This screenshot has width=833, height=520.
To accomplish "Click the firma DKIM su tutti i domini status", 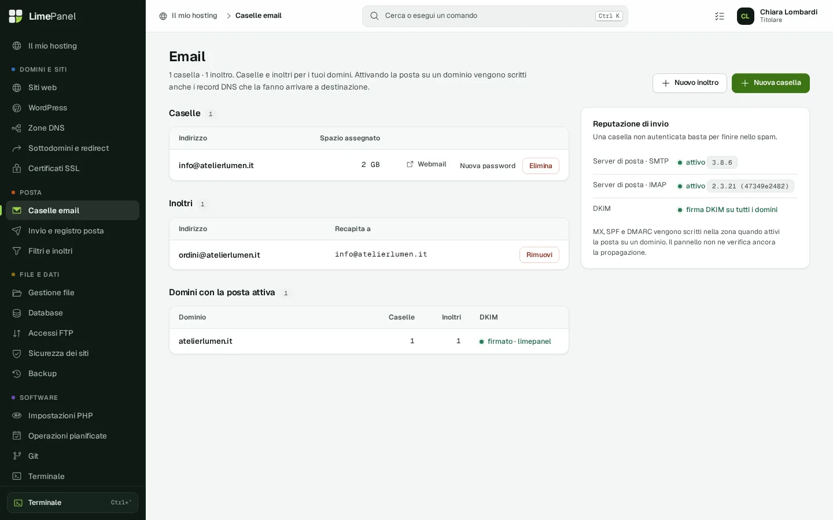I will click(x=728, y=210).
